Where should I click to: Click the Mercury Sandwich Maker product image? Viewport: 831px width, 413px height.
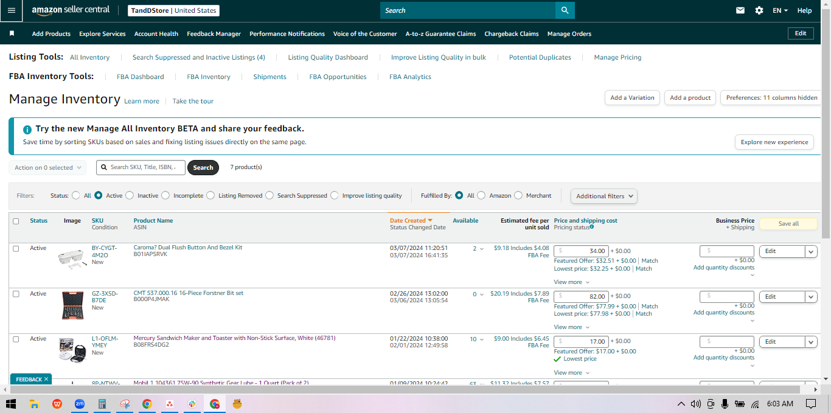tap(73, 350)
